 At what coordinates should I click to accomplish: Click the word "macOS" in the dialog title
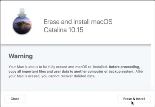pos(102,22)
